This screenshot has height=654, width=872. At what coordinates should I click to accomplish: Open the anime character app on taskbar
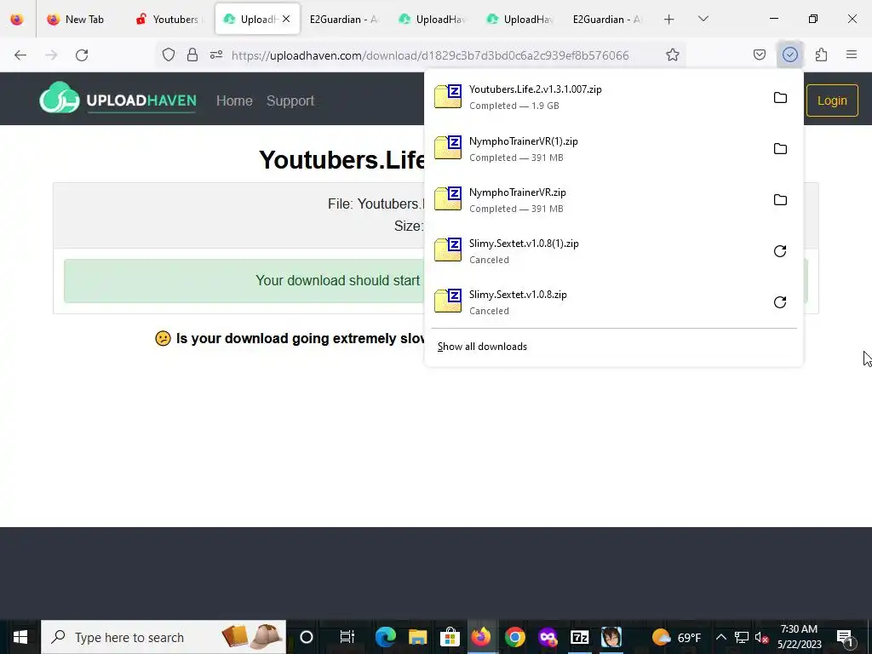(611, 637)
